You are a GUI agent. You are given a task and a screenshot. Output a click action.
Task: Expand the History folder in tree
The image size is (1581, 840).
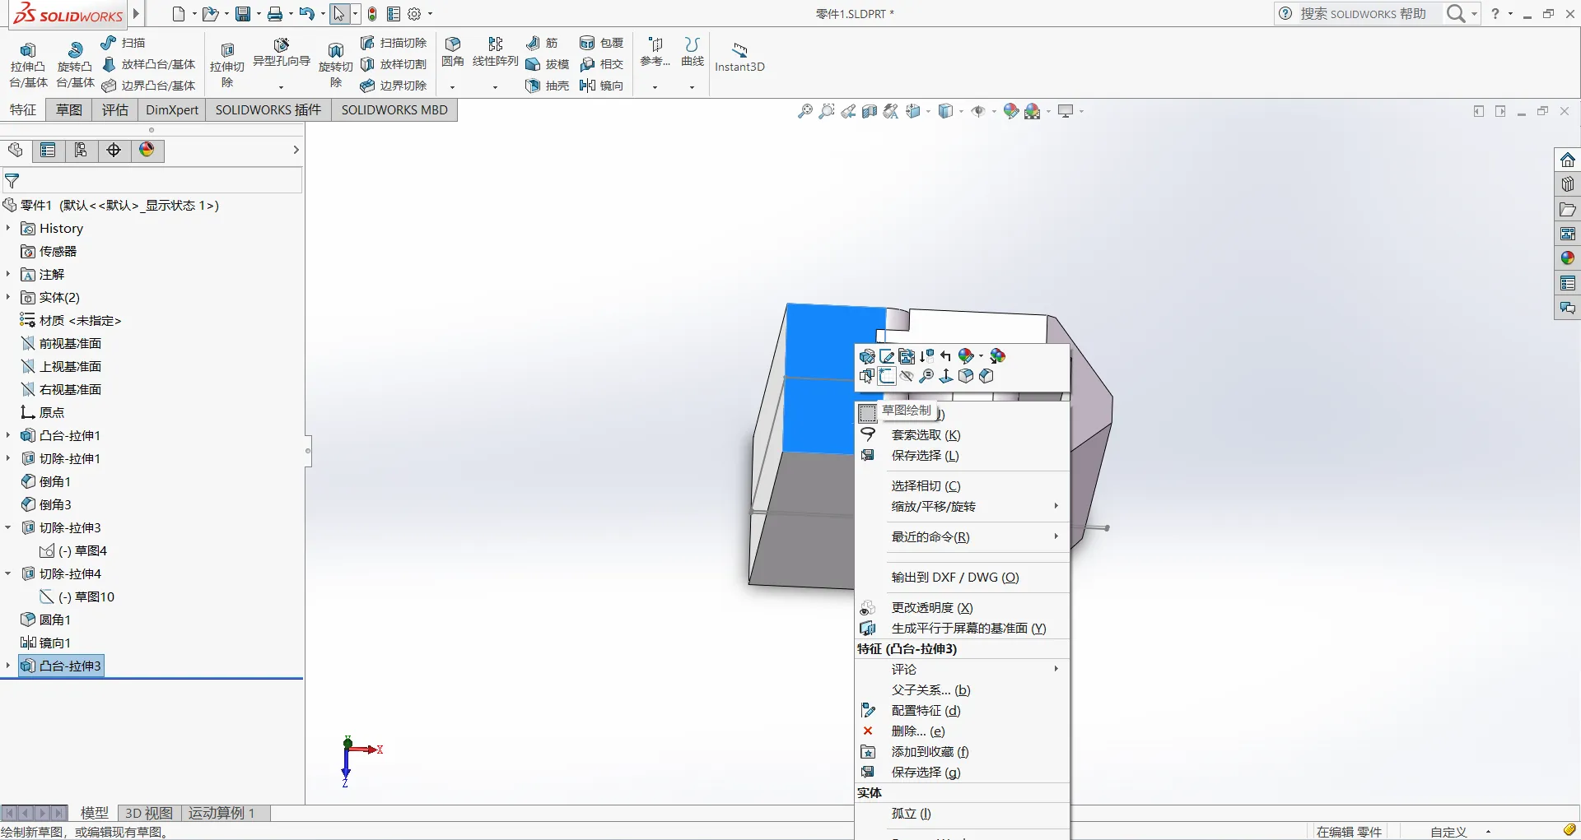[x=8, y=228]
